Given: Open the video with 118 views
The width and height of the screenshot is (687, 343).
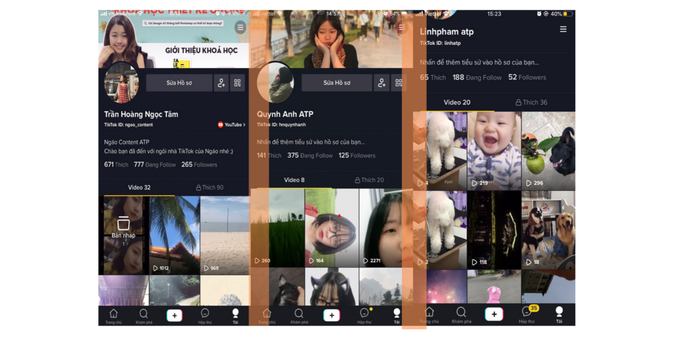Looking at the screenshot, I should (494, 230).
